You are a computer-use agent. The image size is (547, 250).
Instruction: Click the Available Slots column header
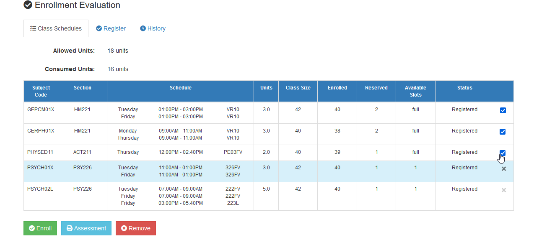point(415,91)
